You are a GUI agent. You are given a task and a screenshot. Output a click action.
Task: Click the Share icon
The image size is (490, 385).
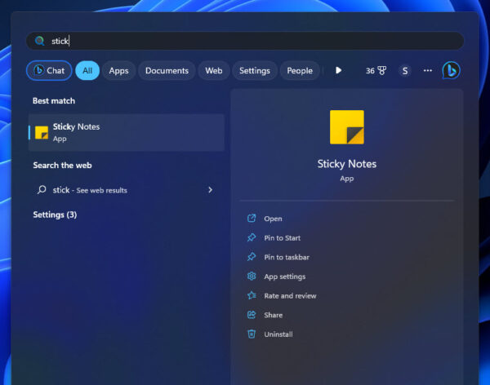pos(252,315)
